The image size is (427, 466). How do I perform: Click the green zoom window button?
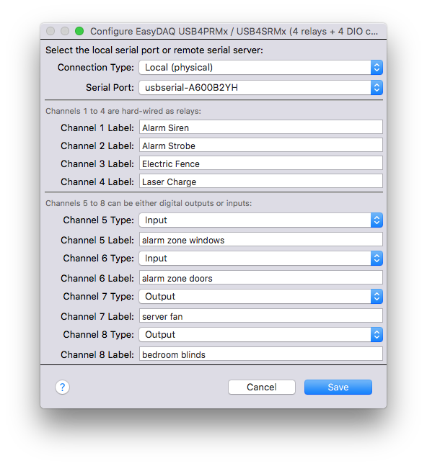[79, 31]
